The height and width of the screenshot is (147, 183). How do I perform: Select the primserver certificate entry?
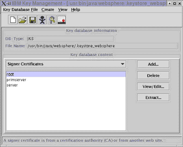[66, 80]
